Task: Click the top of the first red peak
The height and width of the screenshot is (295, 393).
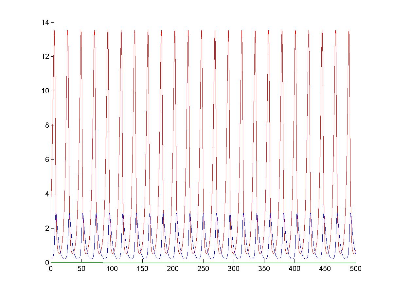Action: tap(54, 30)
